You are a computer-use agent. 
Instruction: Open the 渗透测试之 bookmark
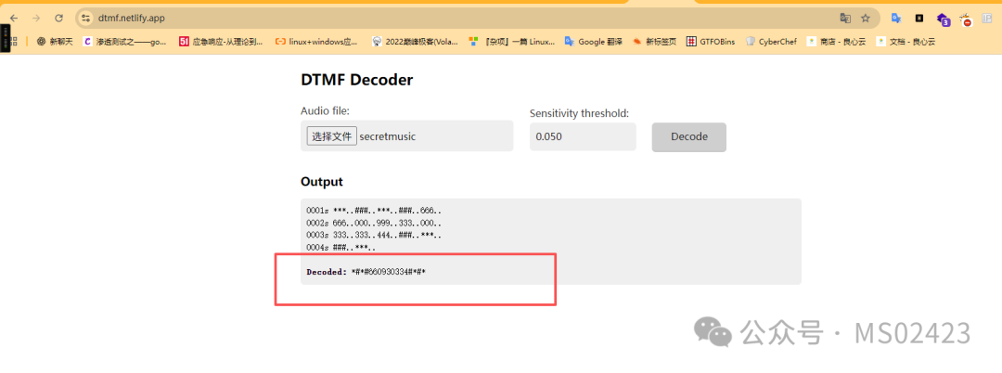[x=125, y=42]
